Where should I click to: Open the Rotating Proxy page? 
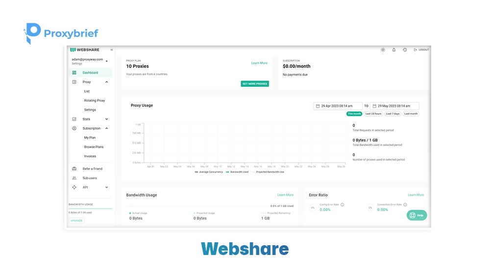click(95, 101)
